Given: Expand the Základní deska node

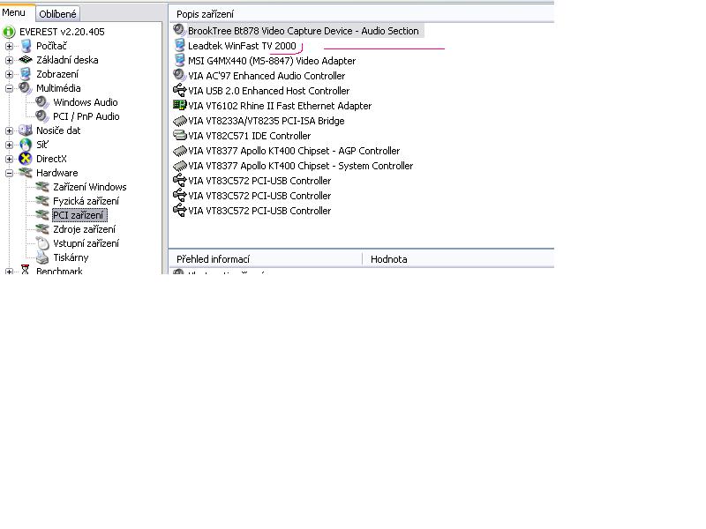Looking at the screenshot, I should point(9,60).
